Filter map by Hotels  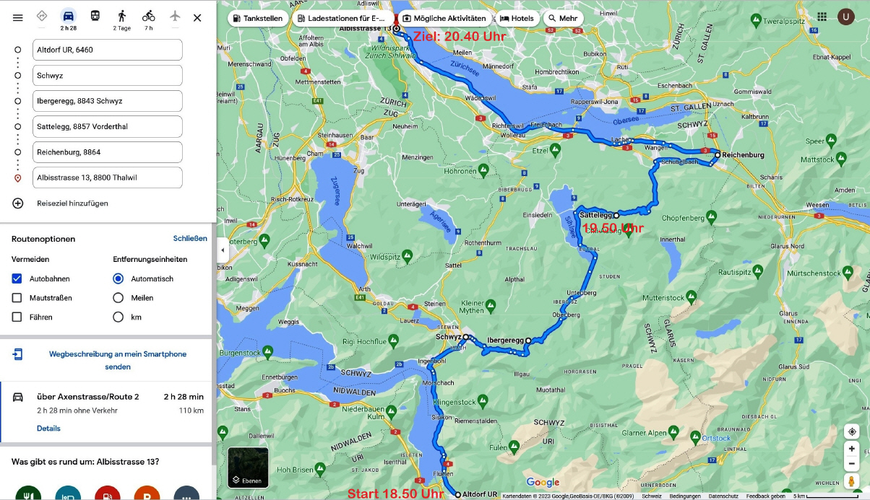(517, 18)
